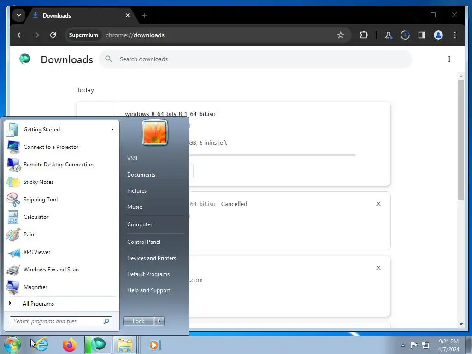Open Pictures from Start menu
Screen dimensions: 472x354
pyautogui.click(x=136, y=191)
